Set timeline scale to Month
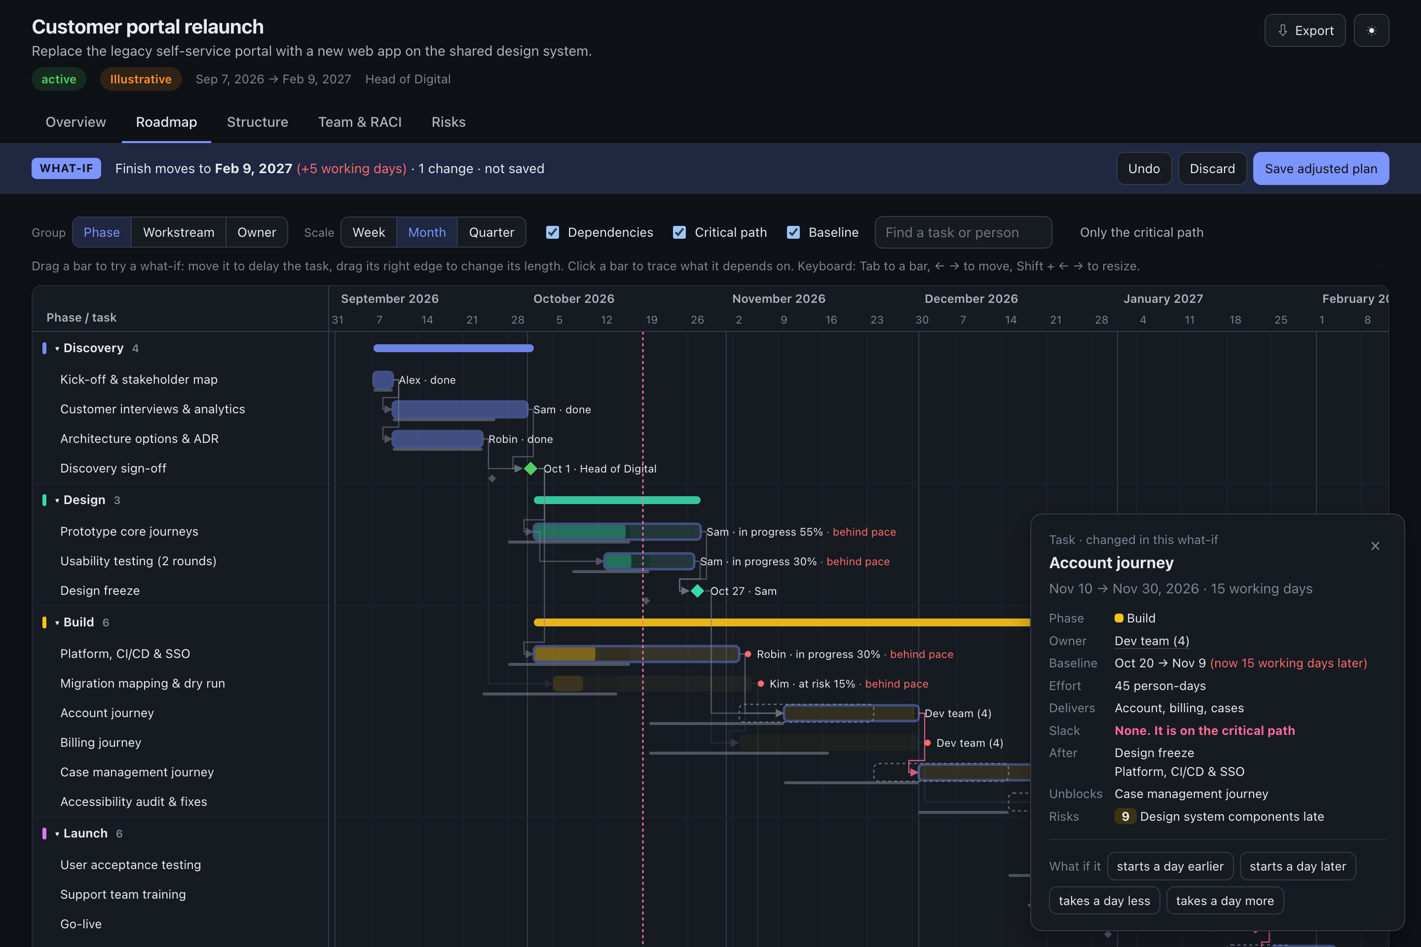The width and height of the screenshot is (1421, 947). coord(427,232)
